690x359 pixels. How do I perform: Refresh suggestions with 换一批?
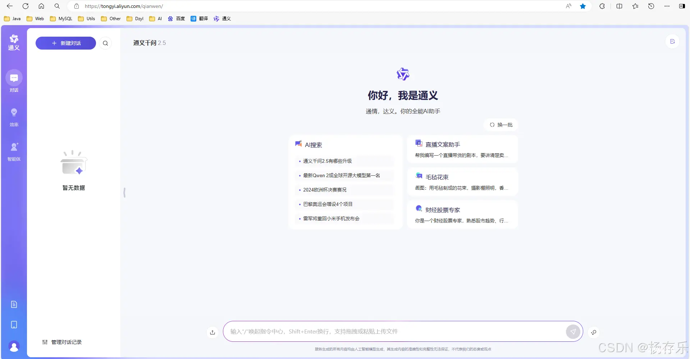(501, 125)
